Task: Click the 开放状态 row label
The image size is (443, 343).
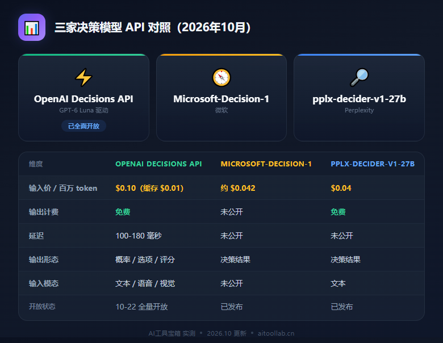Action: [42, 307]
